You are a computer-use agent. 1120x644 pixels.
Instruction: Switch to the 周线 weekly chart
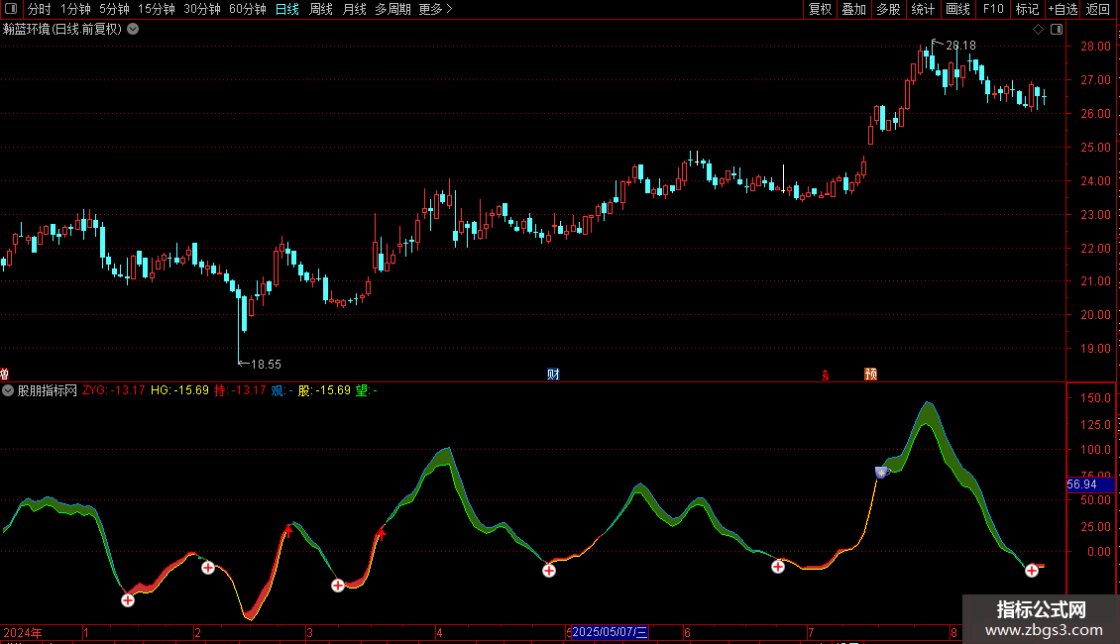click(x=321, y=9)
